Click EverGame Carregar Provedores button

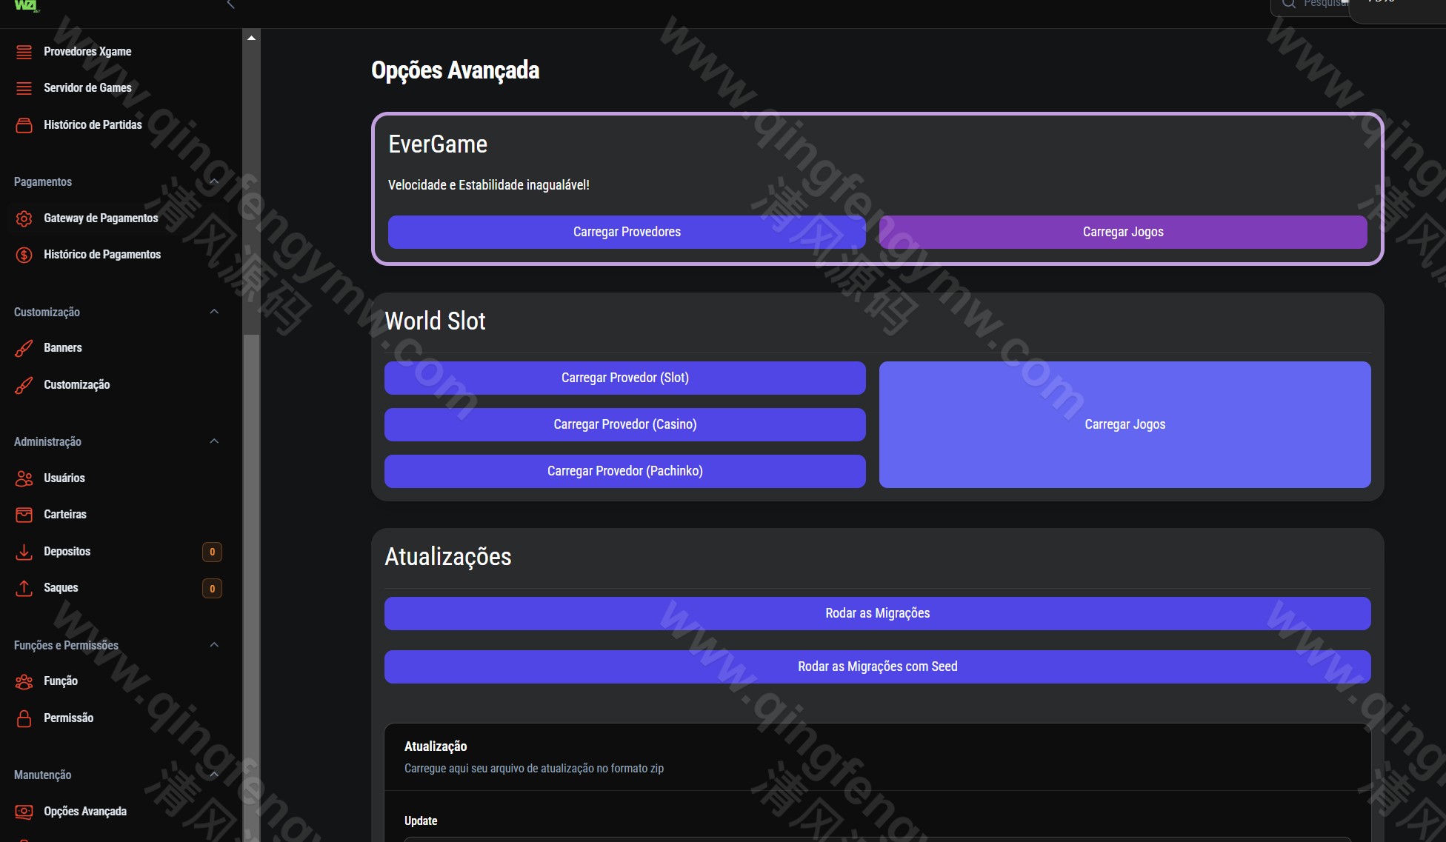627,232
